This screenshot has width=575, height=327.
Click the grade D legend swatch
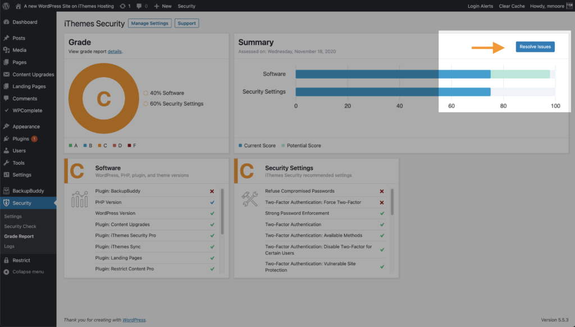115,146
